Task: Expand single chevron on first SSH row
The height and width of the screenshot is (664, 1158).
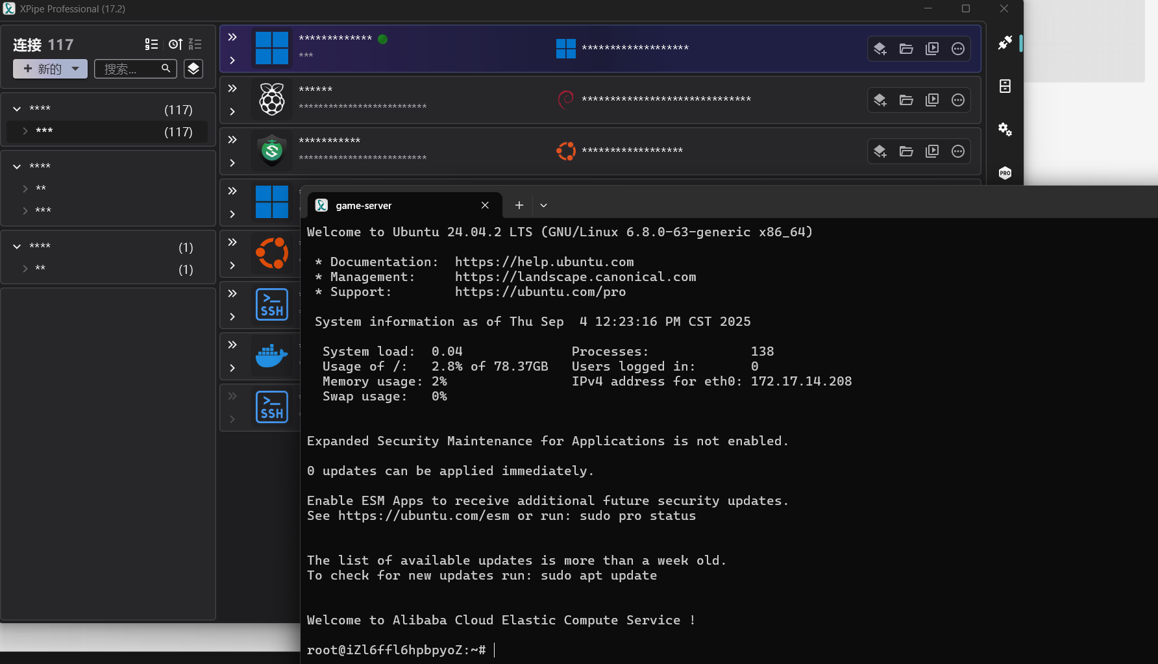Action: [x=232, y=317]
